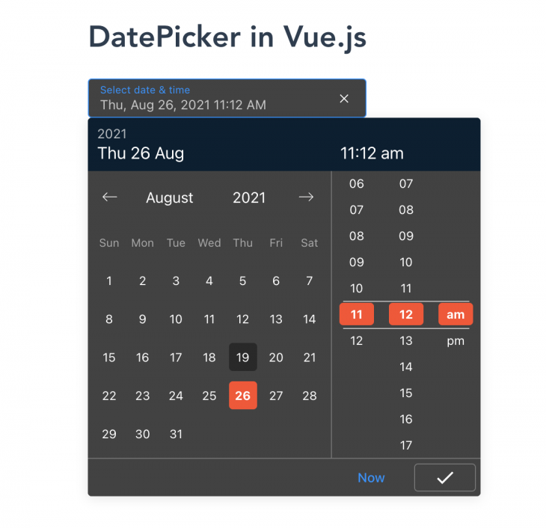Screen dimensions: 546x528
Task: Pick August 1 in the calendar
Action: pos(109,280)
